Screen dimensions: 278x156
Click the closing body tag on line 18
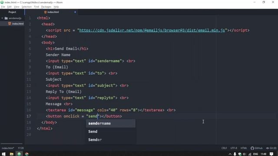click(x=49, y=122)
